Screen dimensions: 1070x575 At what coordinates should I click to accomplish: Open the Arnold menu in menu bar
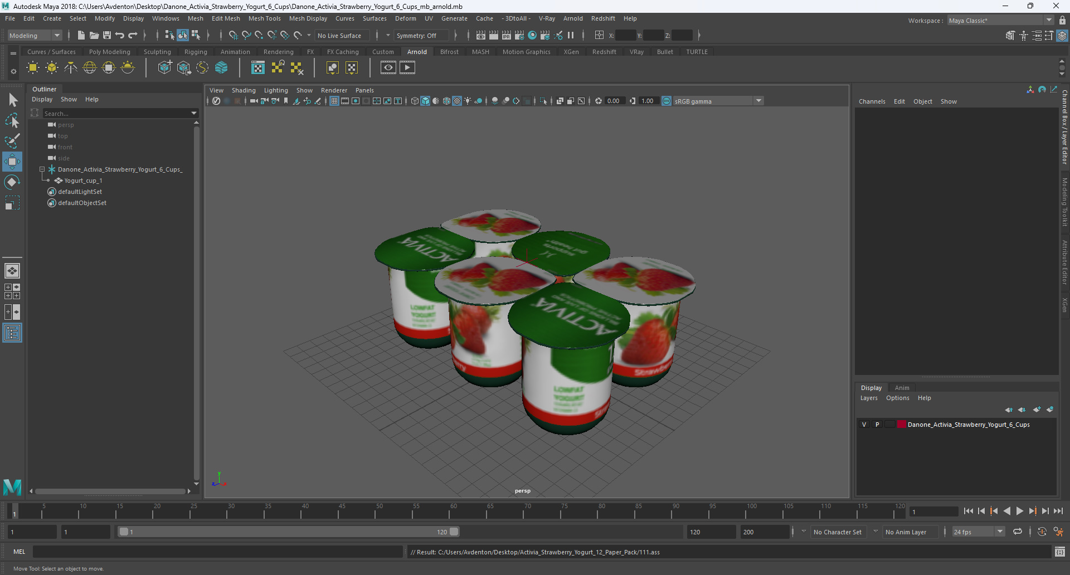(x=572, y=18)
